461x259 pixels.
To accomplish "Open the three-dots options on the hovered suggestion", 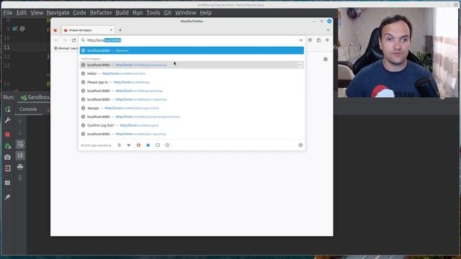I will 300,65.
